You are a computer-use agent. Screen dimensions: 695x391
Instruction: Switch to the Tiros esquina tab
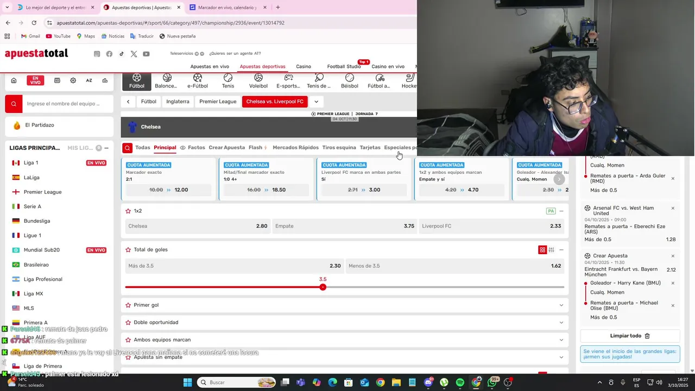(339, 148)
